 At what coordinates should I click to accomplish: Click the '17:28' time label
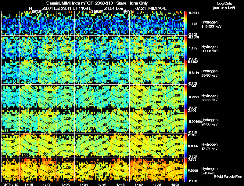66,185
